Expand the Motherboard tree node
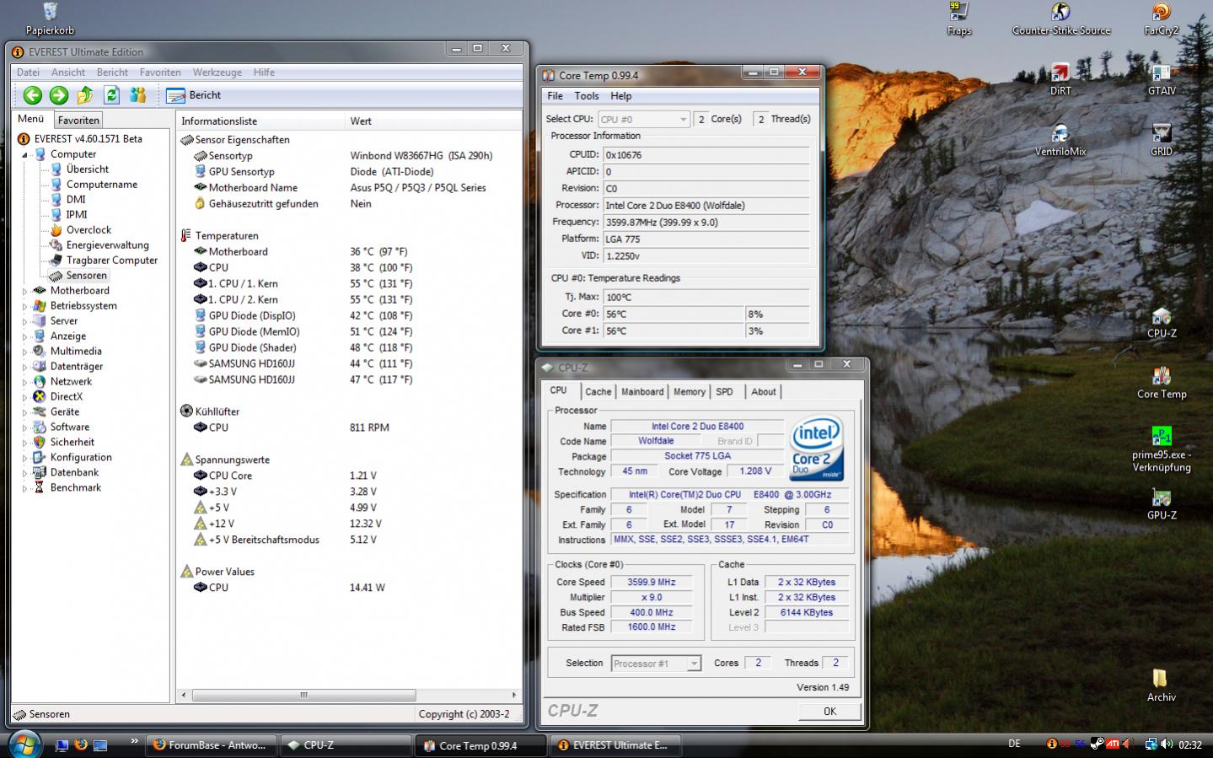 click(x=24, y=291)
